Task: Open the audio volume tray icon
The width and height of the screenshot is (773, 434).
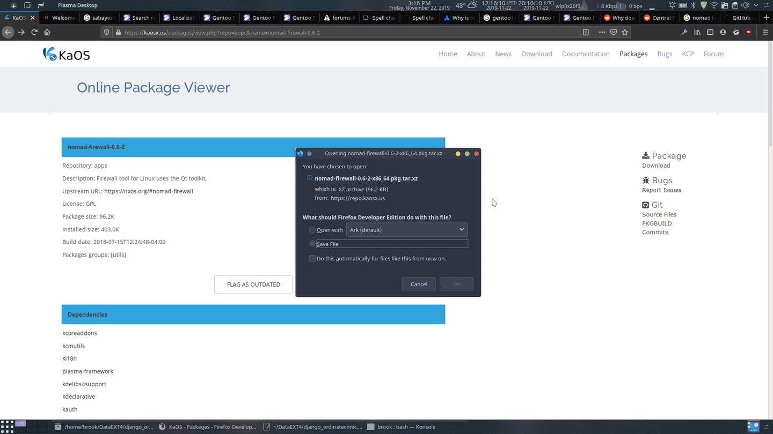Action: 745,5
